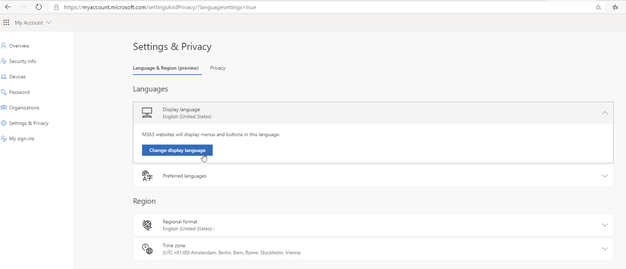The width and height of the screenshot is (626, 269).
Task: Click the Preferred languages translate icon
Action: click(x=147, y=176)
